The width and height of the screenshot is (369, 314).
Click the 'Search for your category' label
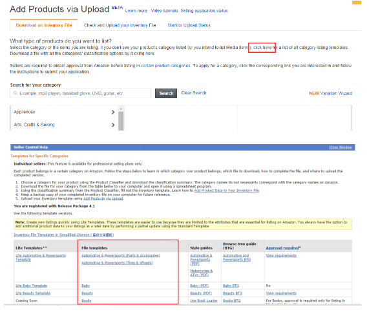(36, 85)
